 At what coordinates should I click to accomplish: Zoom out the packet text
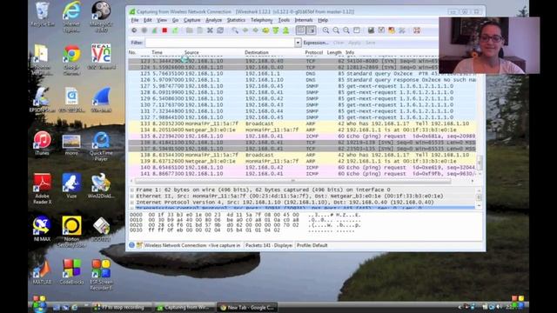pyautogui.click(x=336, y=30)
